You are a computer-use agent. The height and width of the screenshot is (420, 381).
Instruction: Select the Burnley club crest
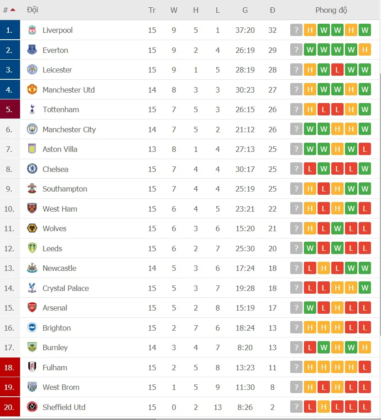[x=32, y=347]
